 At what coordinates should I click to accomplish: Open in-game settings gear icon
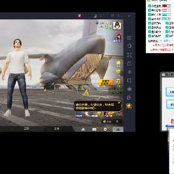point(105,129)
